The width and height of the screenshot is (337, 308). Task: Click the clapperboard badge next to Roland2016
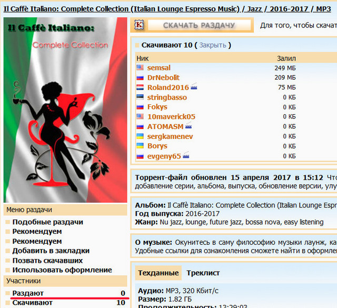tap(194, 86)
